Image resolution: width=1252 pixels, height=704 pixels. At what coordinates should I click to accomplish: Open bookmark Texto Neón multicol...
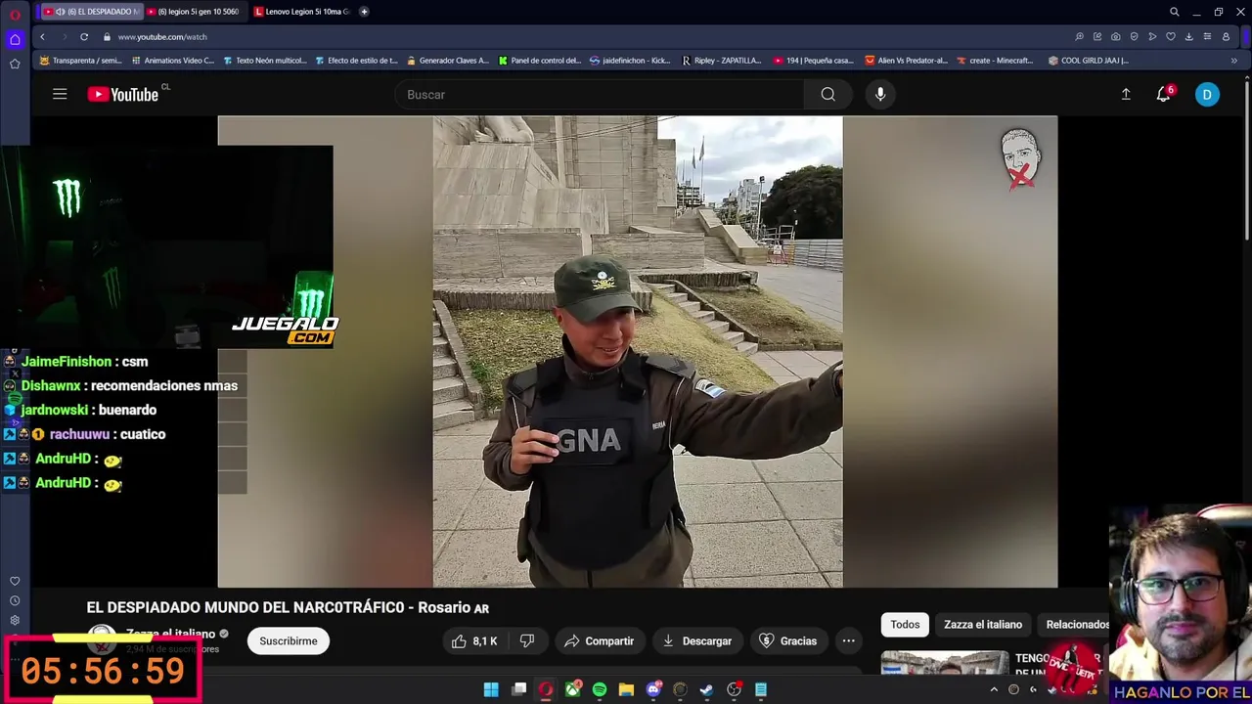[x=264, y=61]
